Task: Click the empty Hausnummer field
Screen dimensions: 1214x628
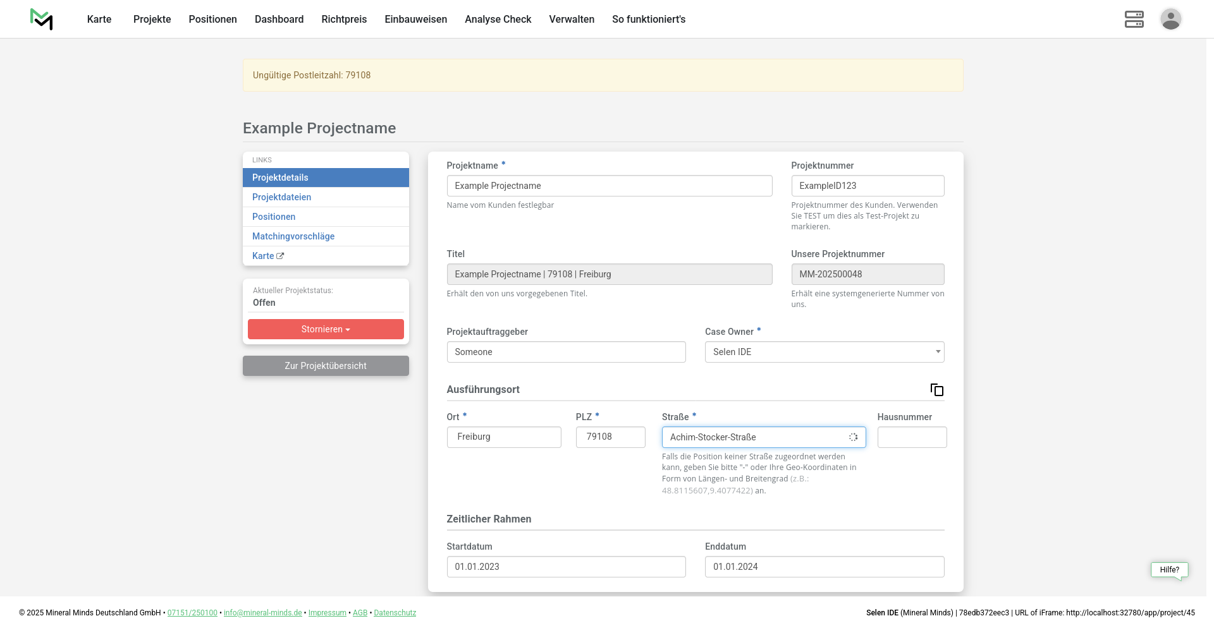Action: click(911, 437)
